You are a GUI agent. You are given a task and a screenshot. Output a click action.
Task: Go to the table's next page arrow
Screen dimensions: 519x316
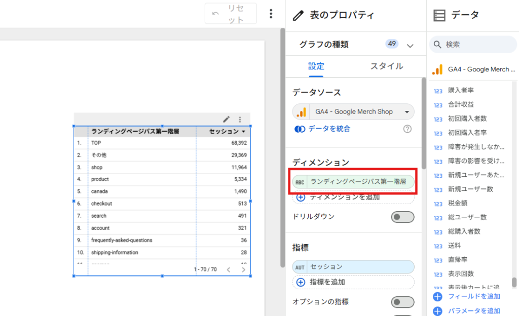244,269
